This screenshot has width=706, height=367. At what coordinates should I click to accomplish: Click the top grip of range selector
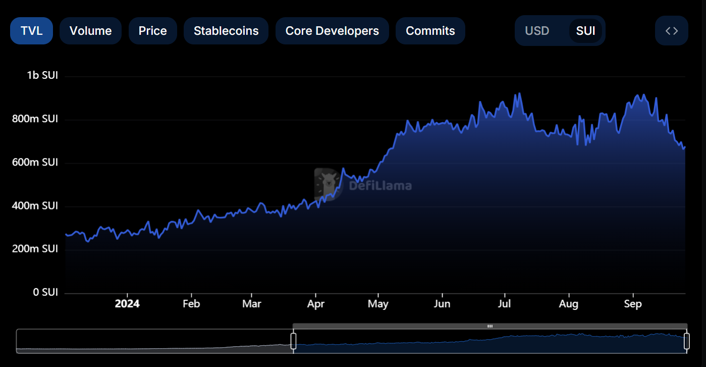[x=490, y=326]
